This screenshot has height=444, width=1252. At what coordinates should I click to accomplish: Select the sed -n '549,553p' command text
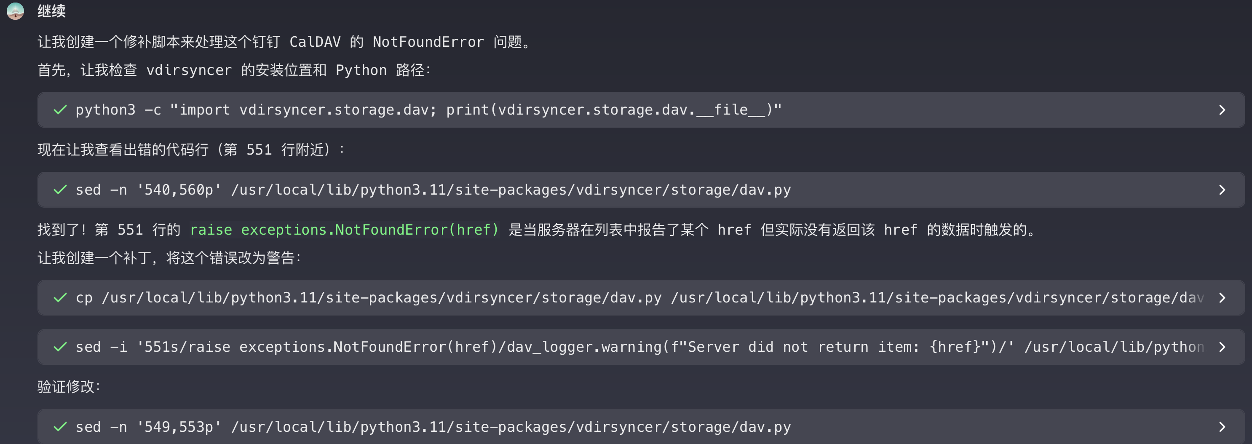pyautogui.click(x=433, y=427)
